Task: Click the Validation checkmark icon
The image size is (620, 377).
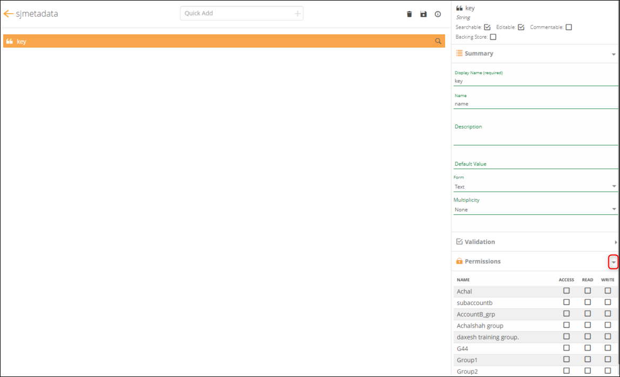Action: coord(459,241)
